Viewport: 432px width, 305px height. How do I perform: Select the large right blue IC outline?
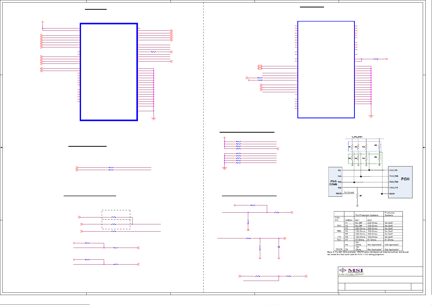[326, 70]
